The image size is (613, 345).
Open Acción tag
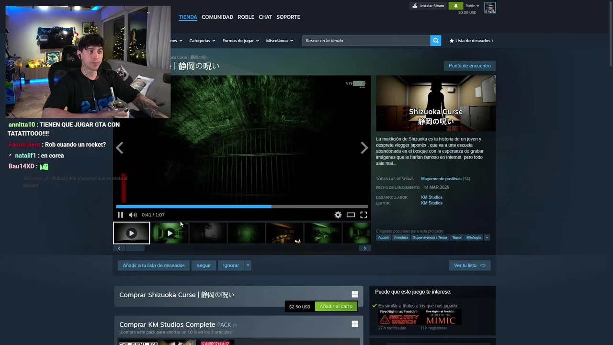[x=384, y=238]
